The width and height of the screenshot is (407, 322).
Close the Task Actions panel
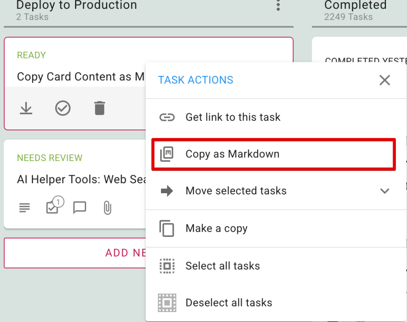pyautogui.click(x=385, y=80)
